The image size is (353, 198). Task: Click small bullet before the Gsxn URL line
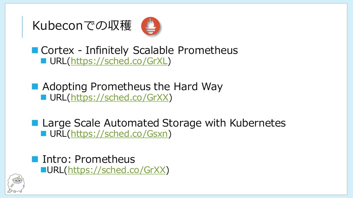[x=43, y=134]
